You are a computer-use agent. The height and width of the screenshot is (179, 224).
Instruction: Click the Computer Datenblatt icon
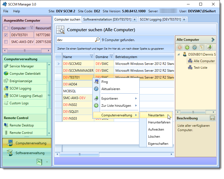[6, 73]
